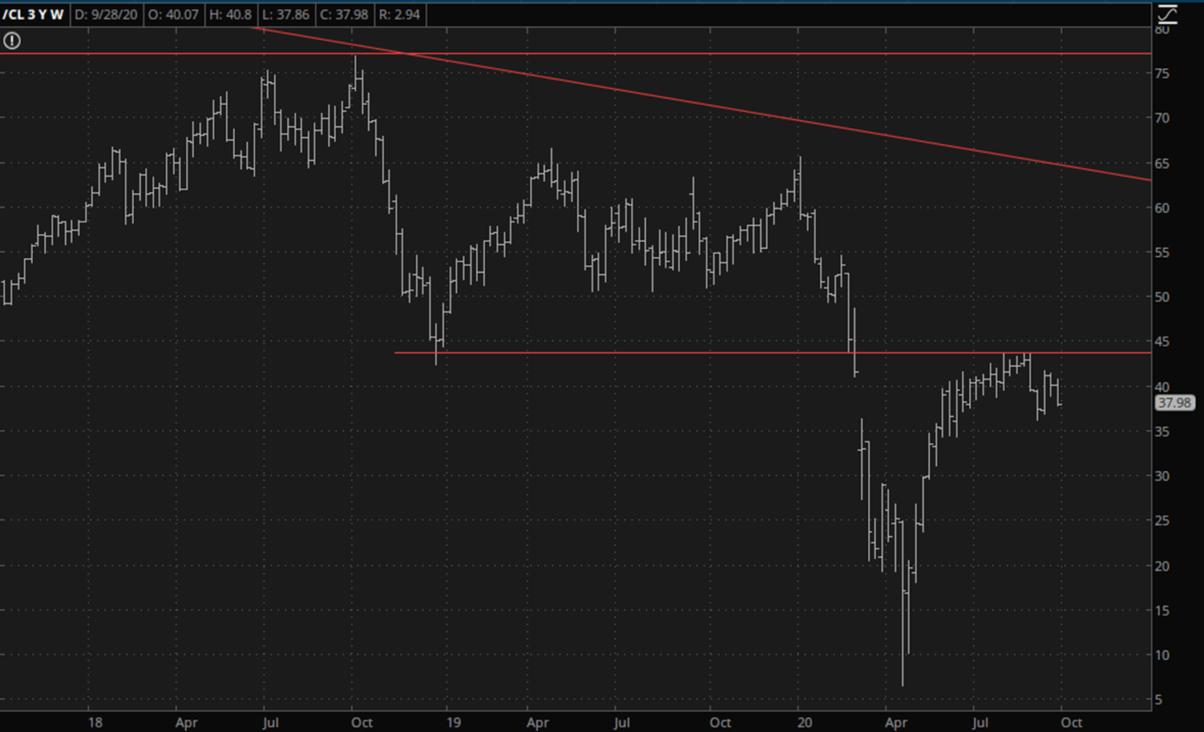Screen dimensions: 1204x732
Task: Click the Range value R: 2.94
Action: (x=400, y=14)
